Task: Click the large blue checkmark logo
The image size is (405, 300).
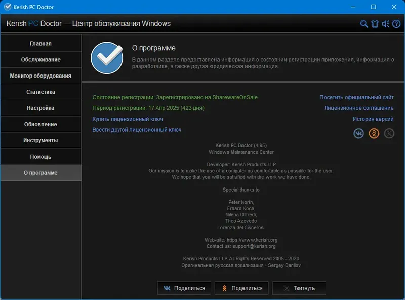Action: 107,58
